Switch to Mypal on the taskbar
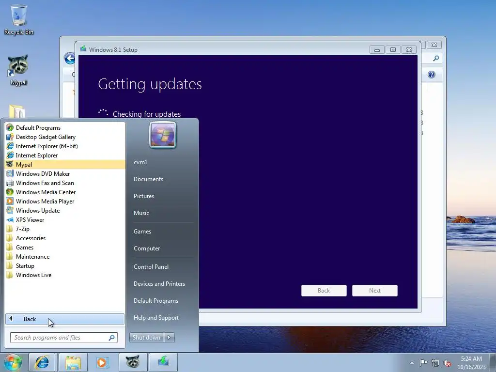The width and height of the screenshot is (496, 372). pyautogui.click(x=133, y=362)
